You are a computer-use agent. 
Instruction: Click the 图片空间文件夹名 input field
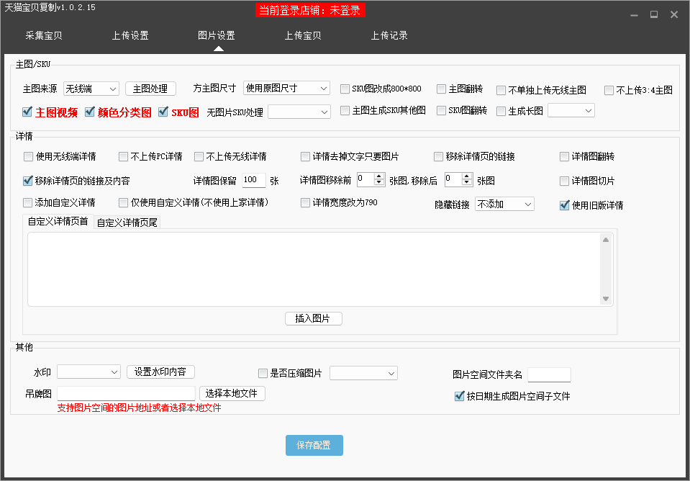(548, 374)
